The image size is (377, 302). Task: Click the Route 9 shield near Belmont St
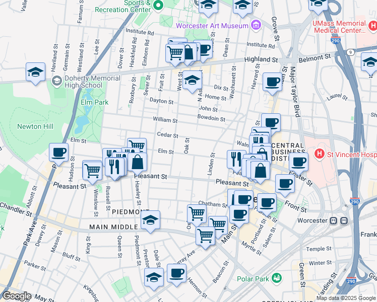tap(351, 52)
